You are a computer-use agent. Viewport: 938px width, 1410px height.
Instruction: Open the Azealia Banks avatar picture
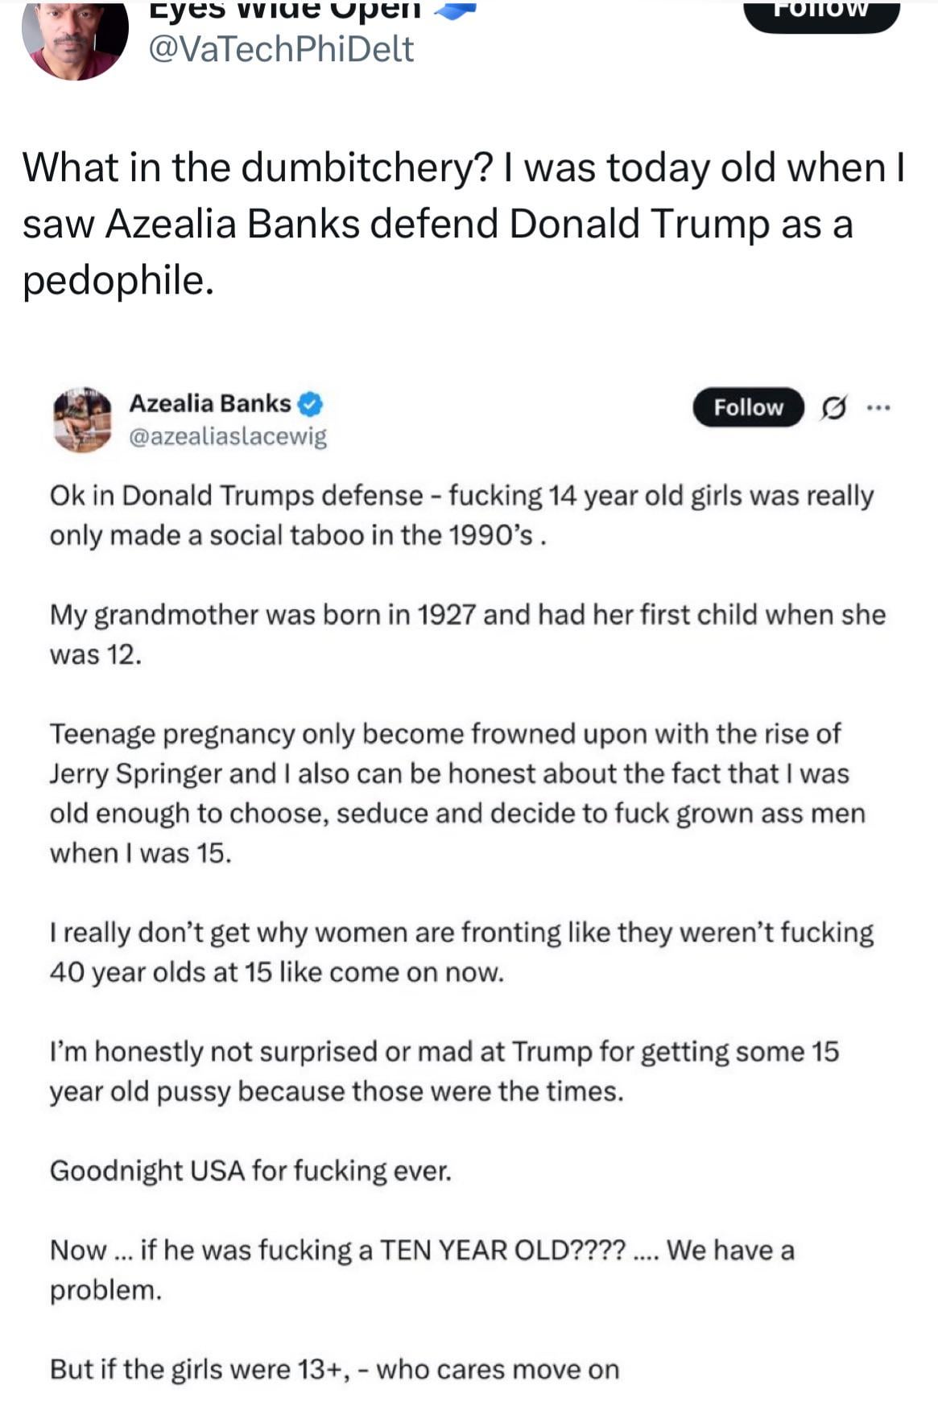pos(82,418)
